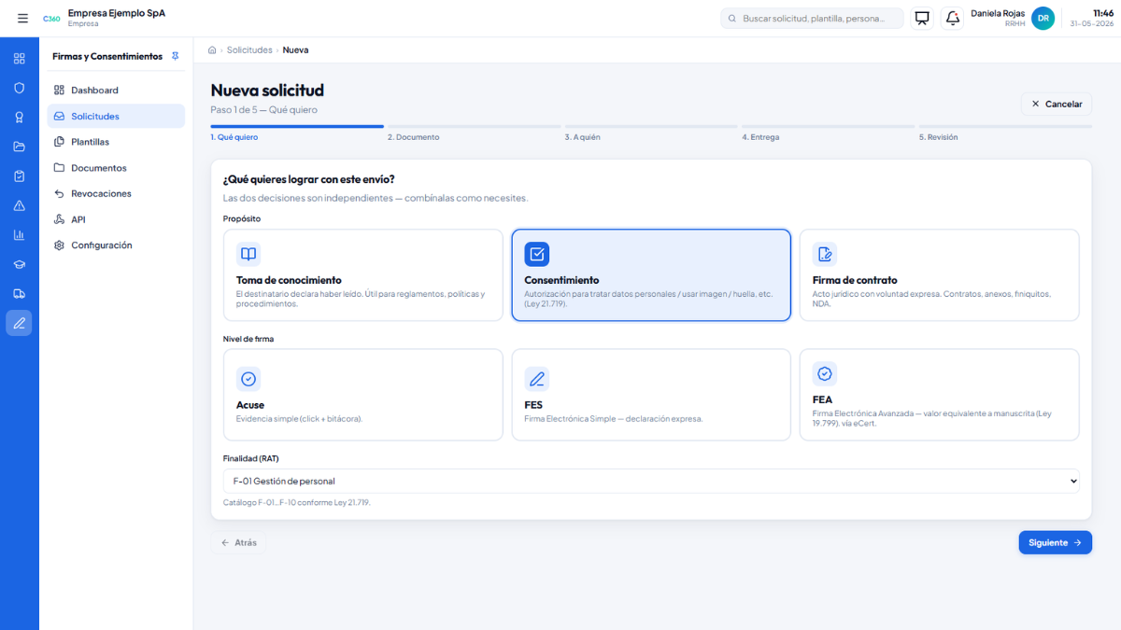
Task: Choose the Acuse signature level
Action: [363, 395]
